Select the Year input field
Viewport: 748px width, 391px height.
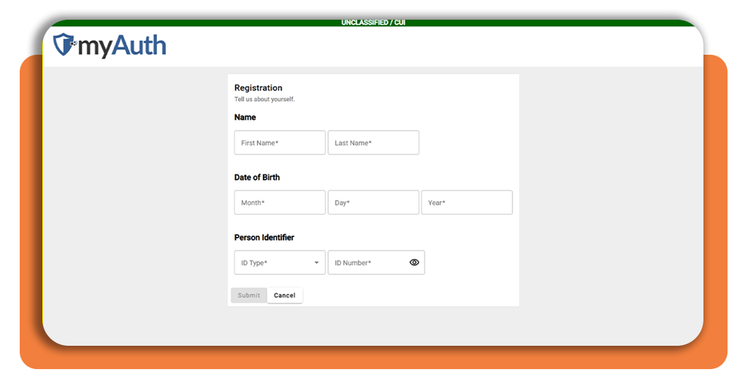(x=467, y=202)
